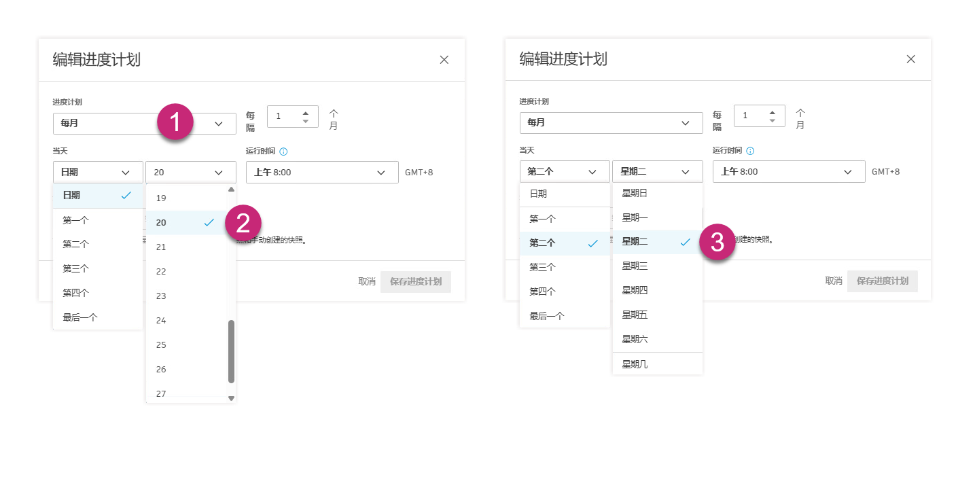Image resolution: width=975 pixels, height=494 pixels.
Task: Click the 保存进度计划 button in right dialog
Action: pyautogui.click(x=882, y=281)
